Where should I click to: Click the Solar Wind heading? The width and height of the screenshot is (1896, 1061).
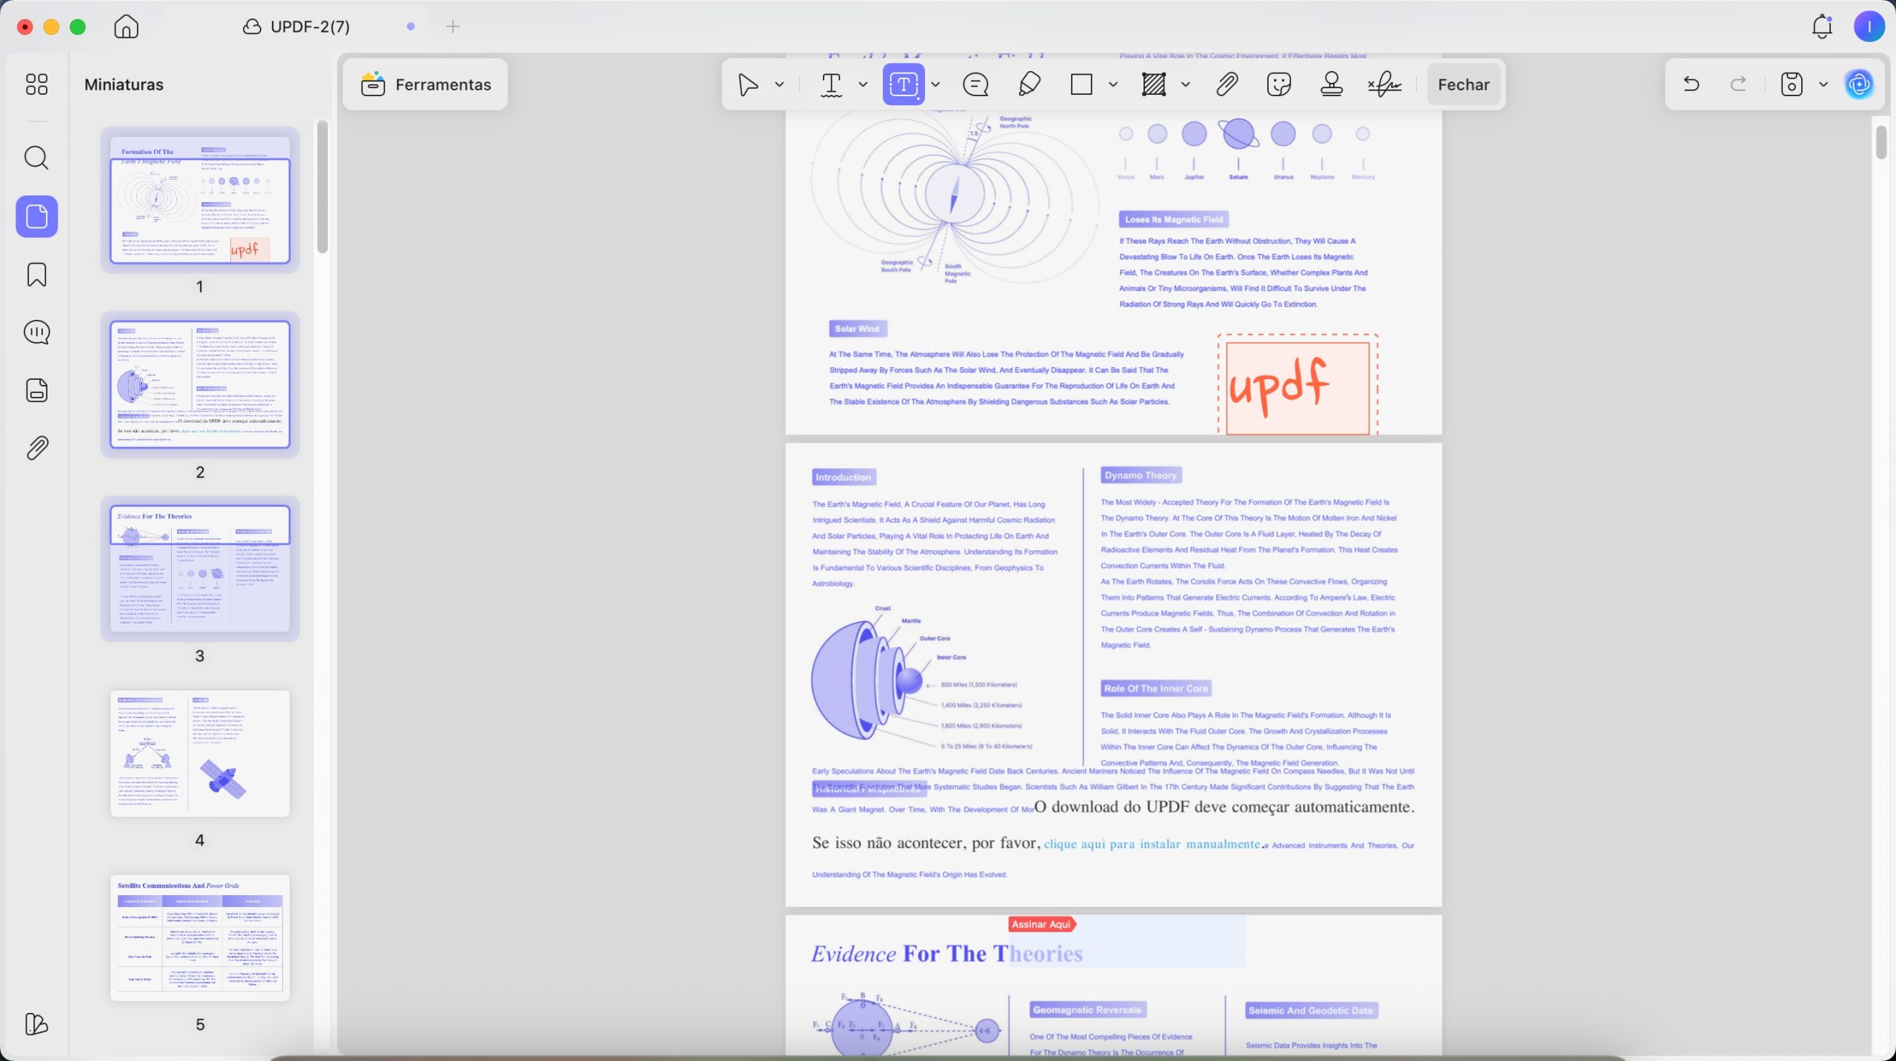click(x=858, y=329)
